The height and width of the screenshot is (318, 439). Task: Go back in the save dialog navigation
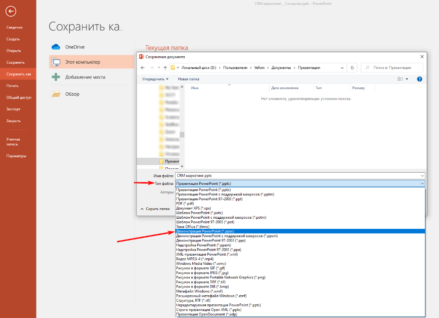click(x=143, y=68)
